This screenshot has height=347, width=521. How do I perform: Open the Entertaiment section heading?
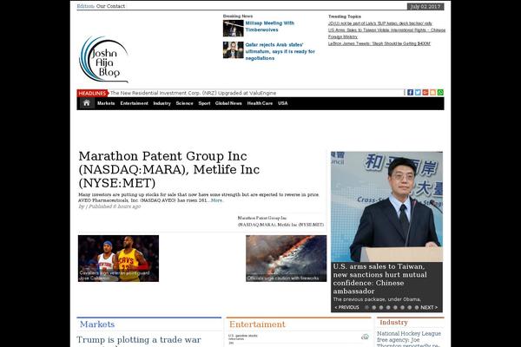(x=257, y=324)
